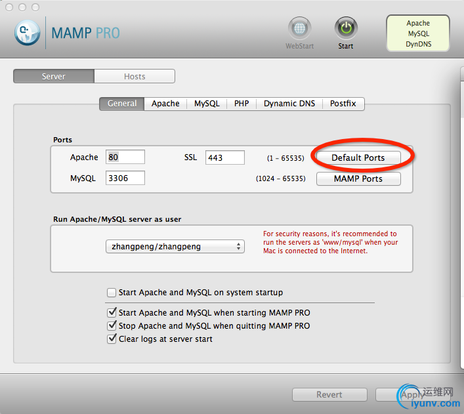The width and height of the screenshot is (464, 414).
Task: Select the General tab
Action: point(122,104)
